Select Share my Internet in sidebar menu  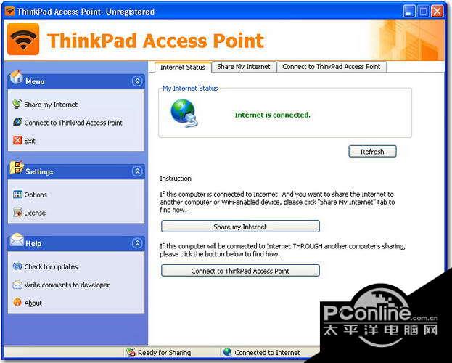coord(51,105)
